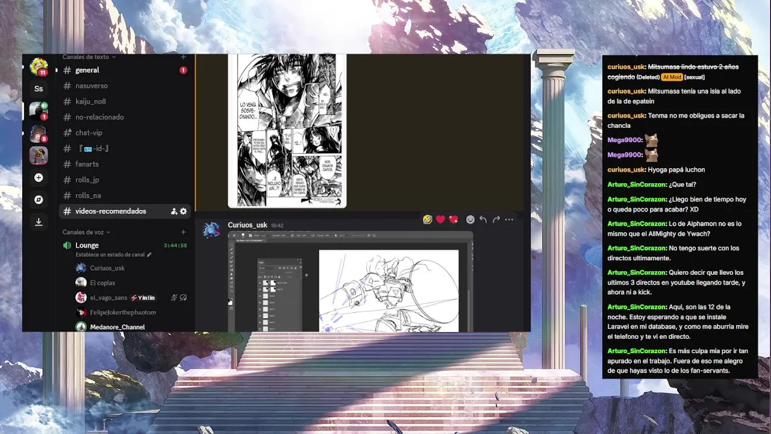Click the Yinlin tag next to el_vago_sans
This screenshot has width=771, height=434.
point(143,298)
